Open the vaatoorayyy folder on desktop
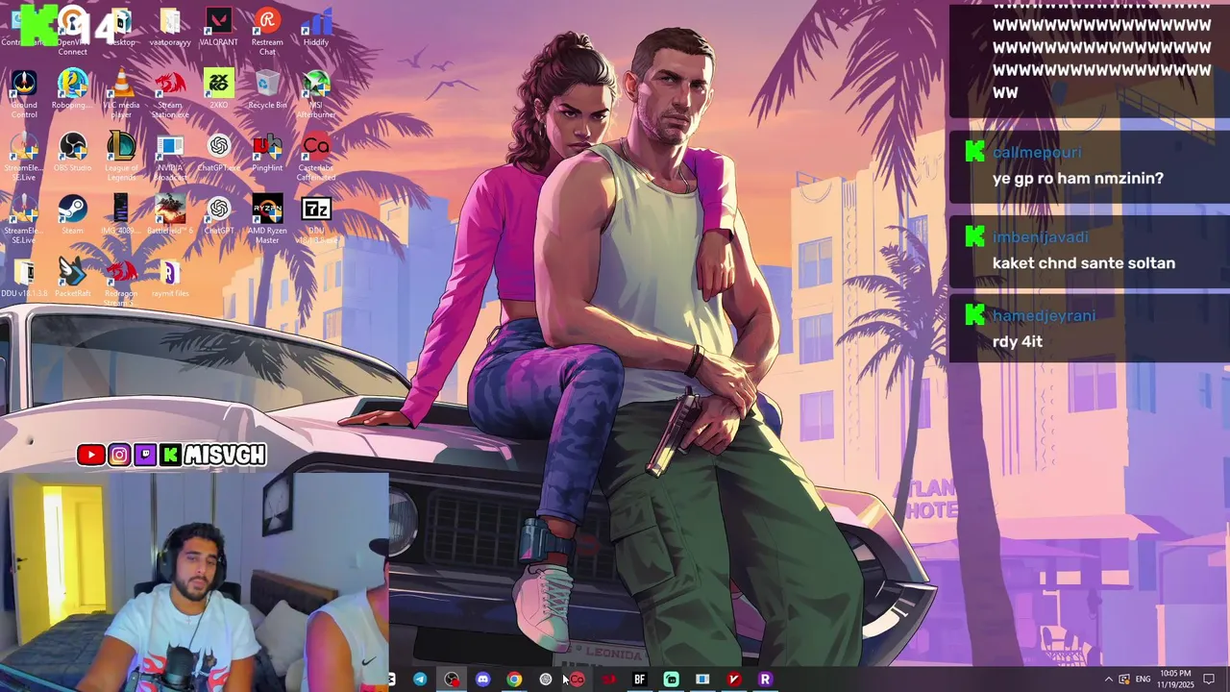The width and height of the screenshot is (1230, 692). click(x=170, y=29)
